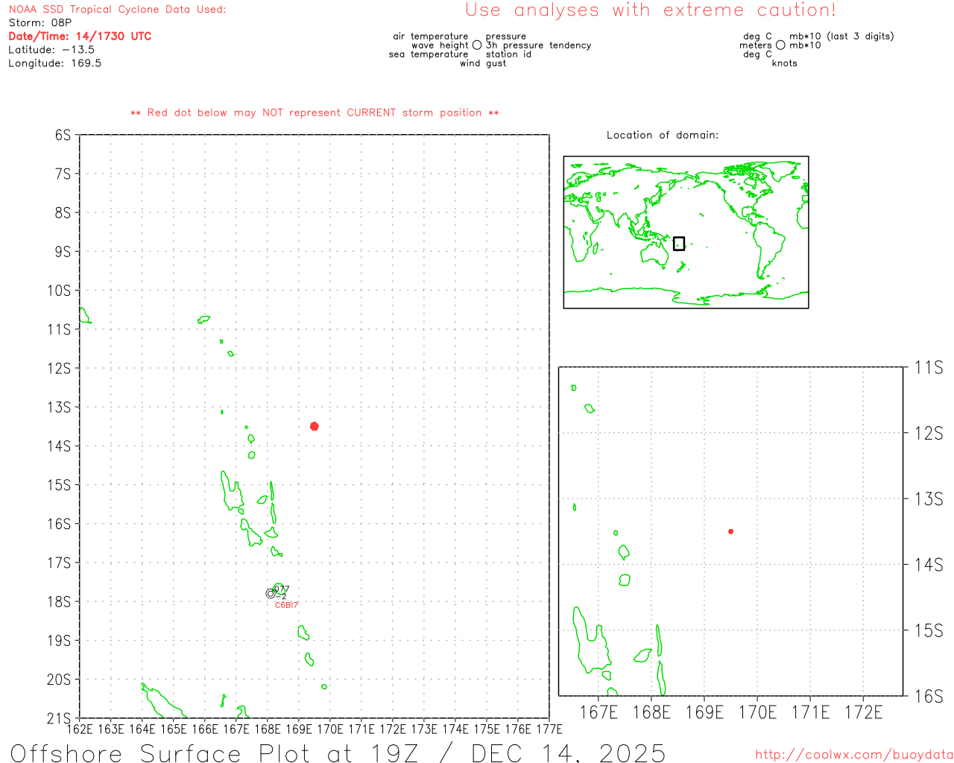Click the 'Longitude: 169.5' text
This screenshot has height=763, width=954.
click(x=55, y=63)
